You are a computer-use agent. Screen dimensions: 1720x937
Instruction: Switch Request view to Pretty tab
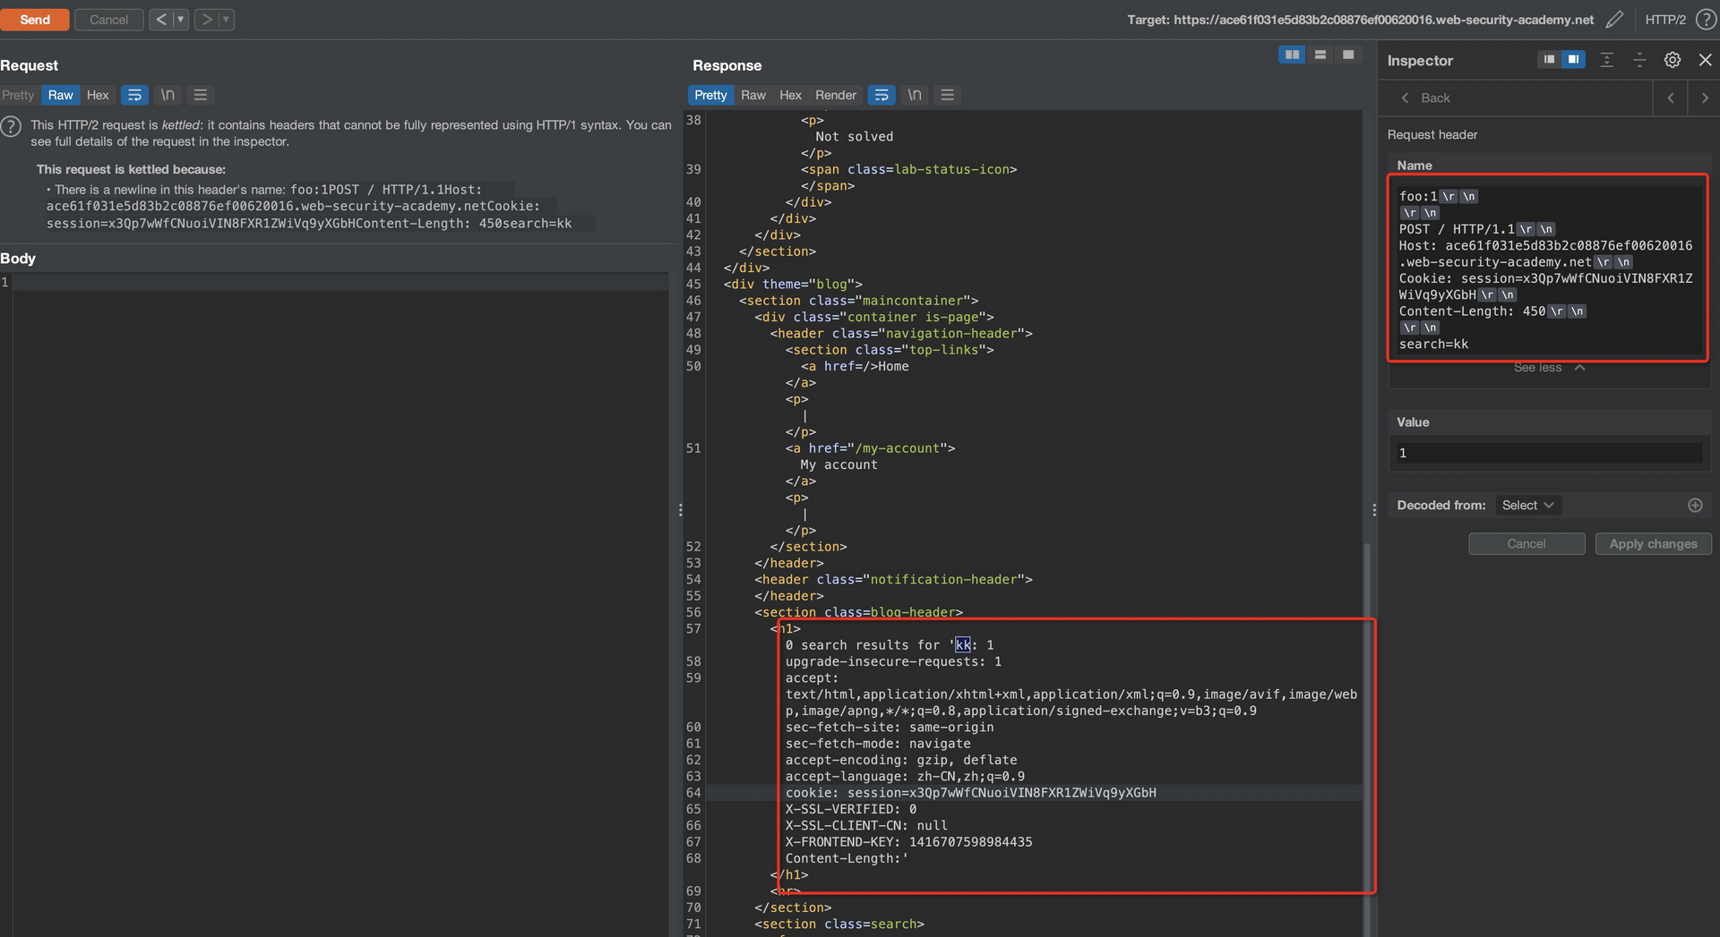click(x=18, y=95)
